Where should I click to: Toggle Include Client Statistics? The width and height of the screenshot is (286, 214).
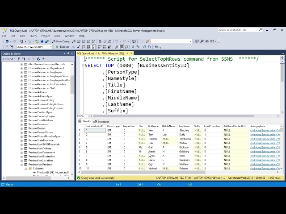pyautogui.click(x=109, y=47)
